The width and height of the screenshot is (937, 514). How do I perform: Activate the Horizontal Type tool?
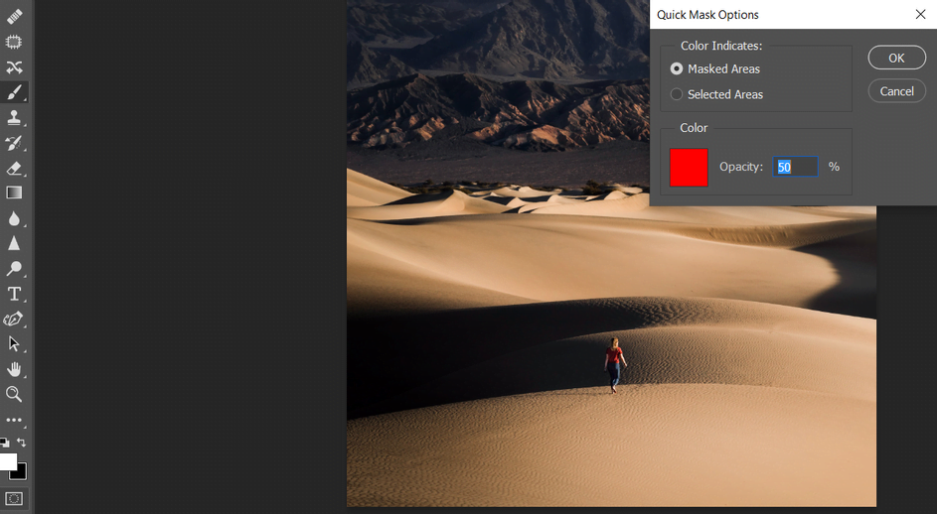(x=14, y=294)
